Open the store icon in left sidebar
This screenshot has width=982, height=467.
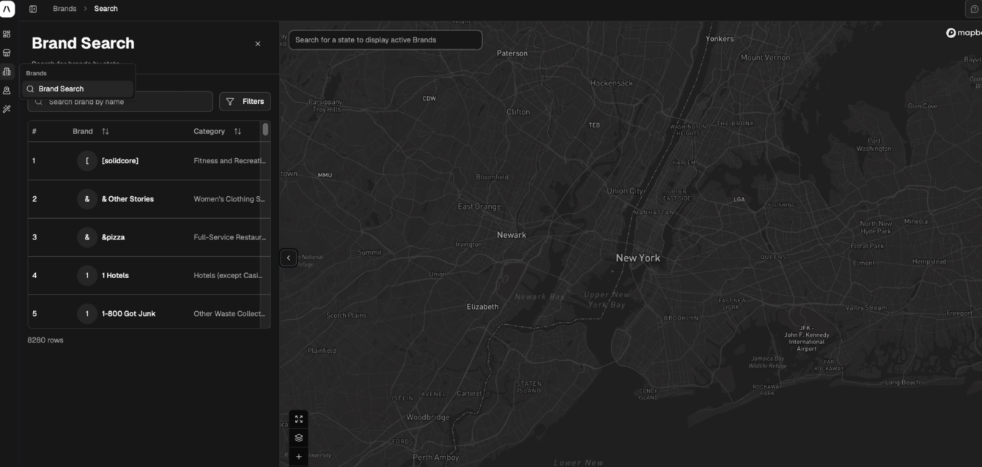7,53
